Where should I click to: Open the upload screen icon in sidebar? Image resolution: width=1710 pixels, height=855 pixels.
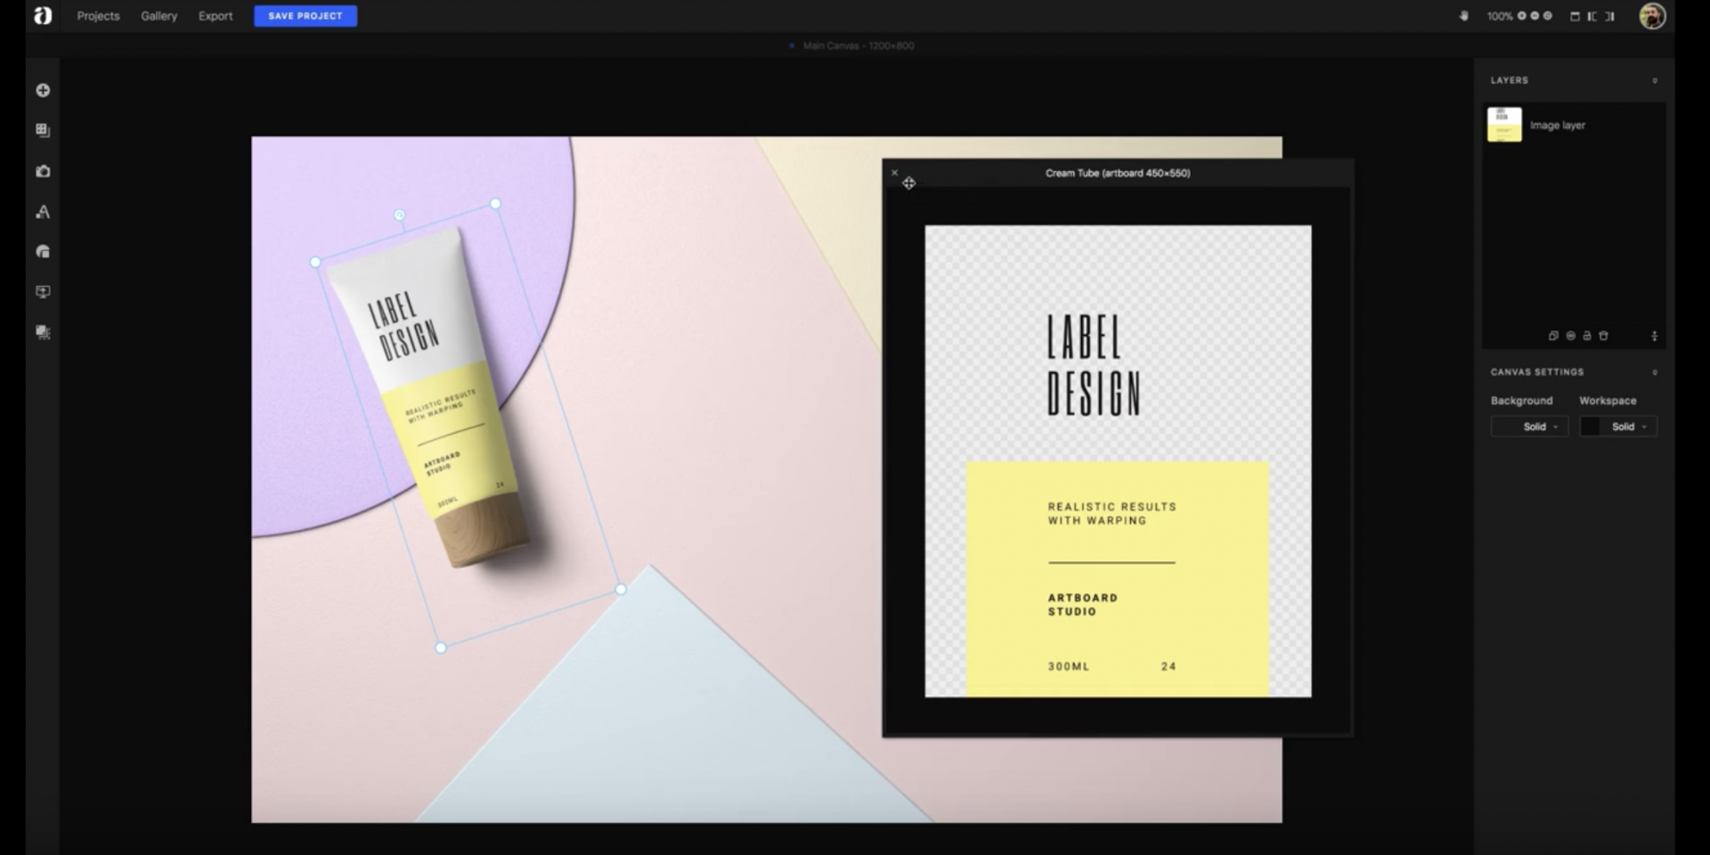43,292
